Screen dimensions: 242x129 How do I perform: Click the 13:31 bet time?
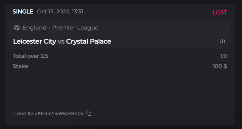tap(77, 12)
